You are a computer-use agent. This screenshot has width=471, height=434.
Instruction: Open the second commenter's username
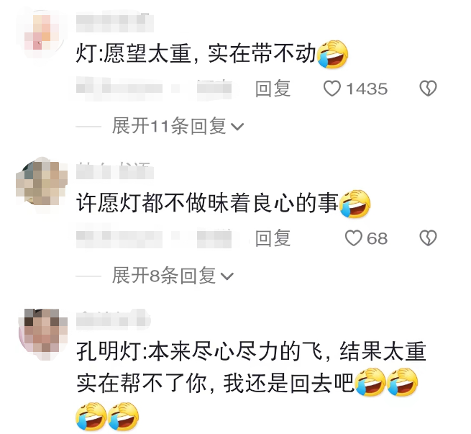tap(114, 171)
